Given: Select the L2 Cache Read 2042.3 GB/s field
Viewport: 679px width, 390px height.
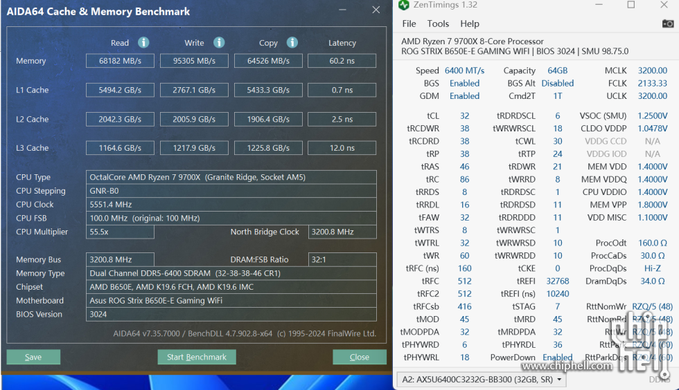Looking at the screenshot, I should pos(120,120).
